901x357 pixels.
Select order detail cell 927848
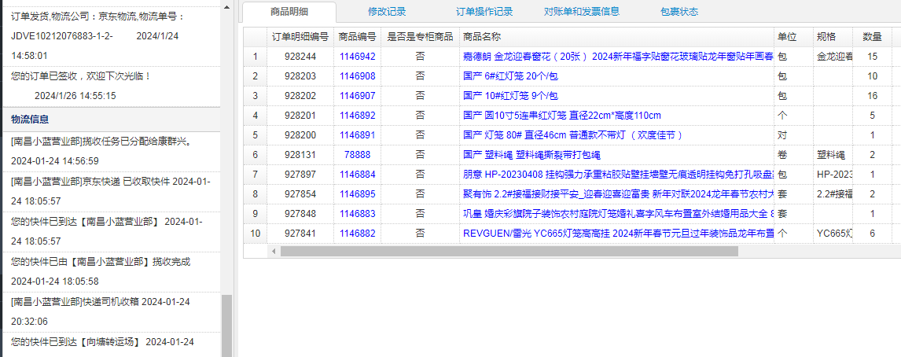300,214
